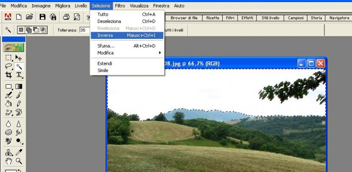This screenshot has height=172, width=352.
Task: Choose Inversa from the Selezione menu
Action: [x=127, y=35]
